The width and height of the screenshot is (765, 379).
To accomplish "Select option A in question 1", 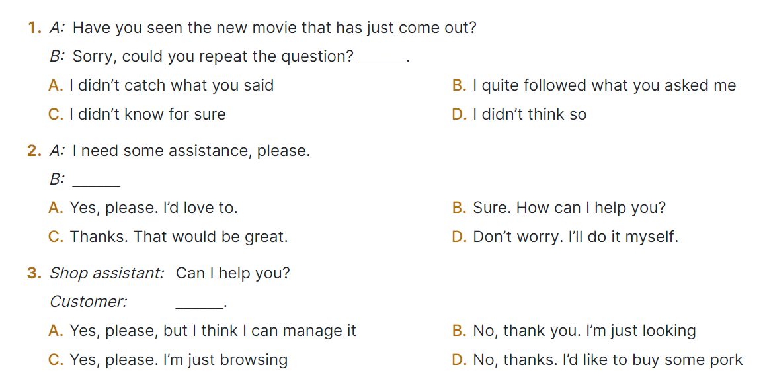I will (x=161, y=85).
